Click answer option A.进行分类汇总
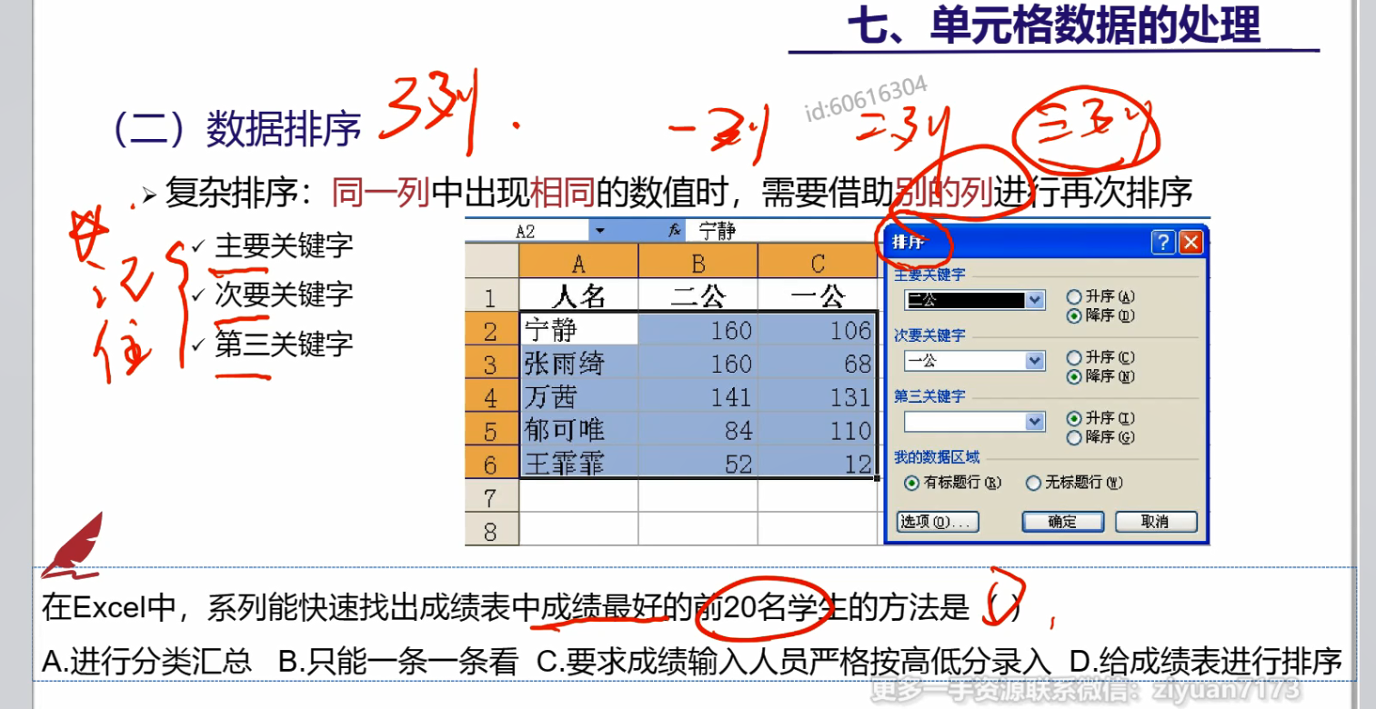The width and height of the screenshot is (1376, 709). (x=146, y=661)
